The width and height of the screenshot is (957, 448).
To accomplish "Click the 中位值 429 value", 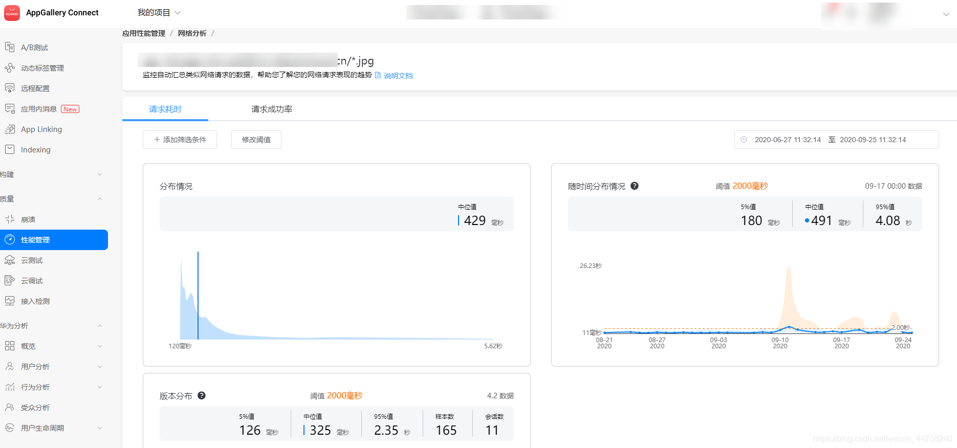I will click(x=474, y=220).
